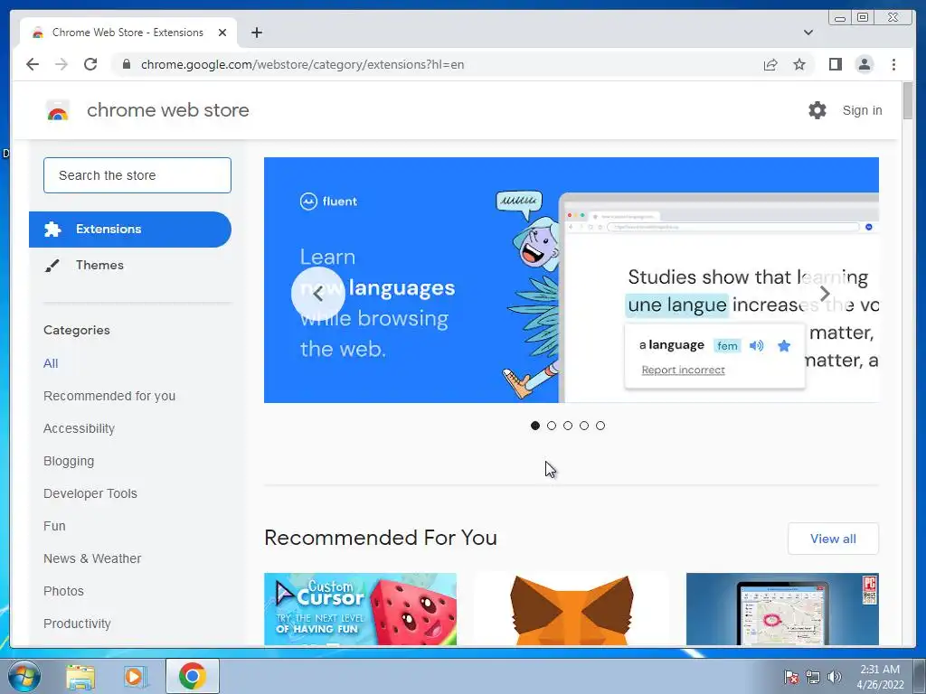Image resolution: width=926 pixels, height=694 pixels.
Task: Open the Custom Cursor extension card
Action: click(x=360, y=609)
